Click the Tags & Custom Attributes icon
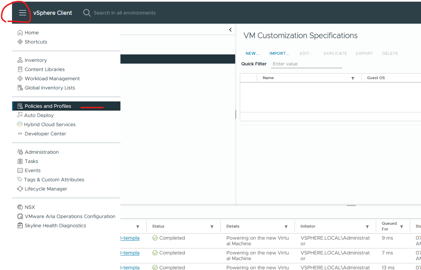 [19, 179]
